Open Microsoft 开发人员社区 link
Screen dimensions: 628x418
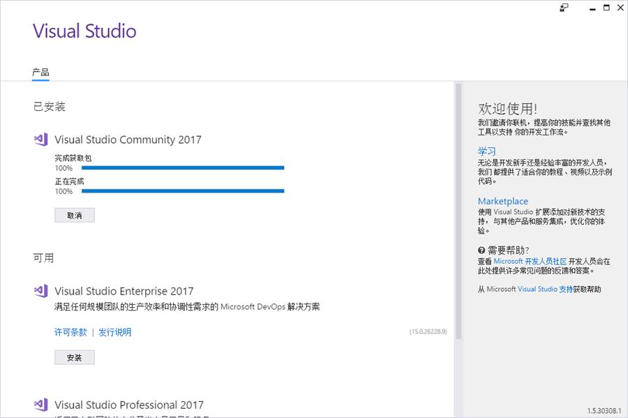pos(530,262)
